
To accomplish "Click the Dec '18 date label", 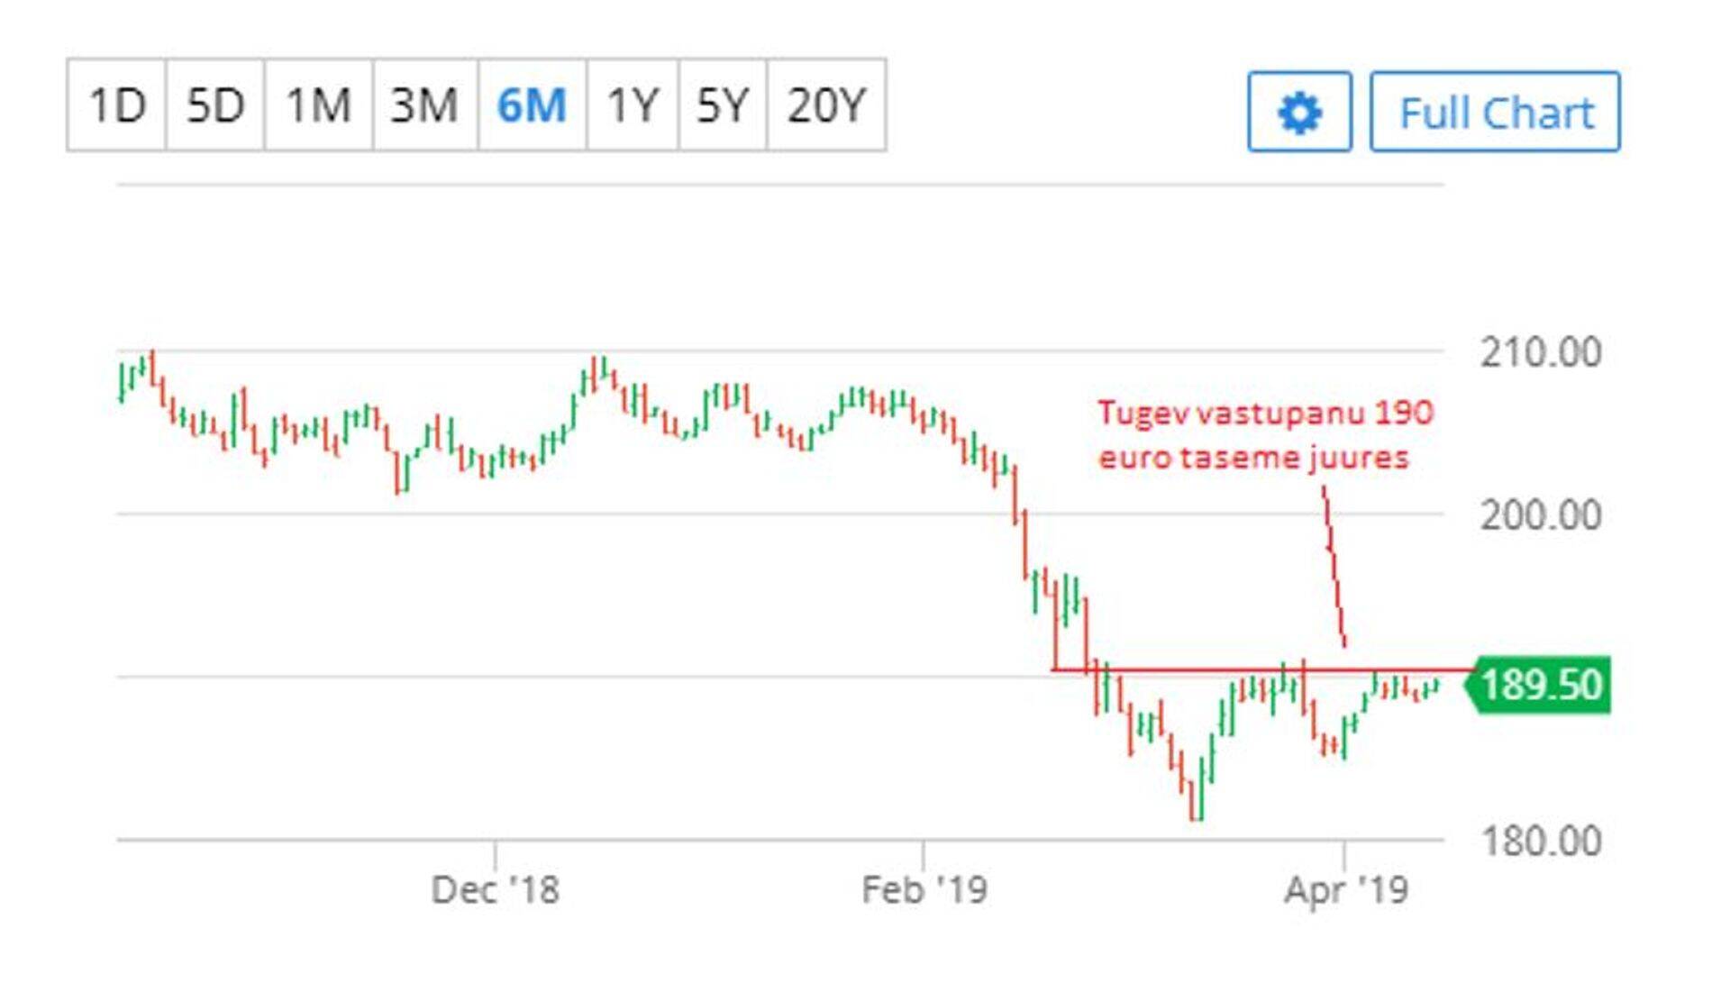I will [495, 890].
